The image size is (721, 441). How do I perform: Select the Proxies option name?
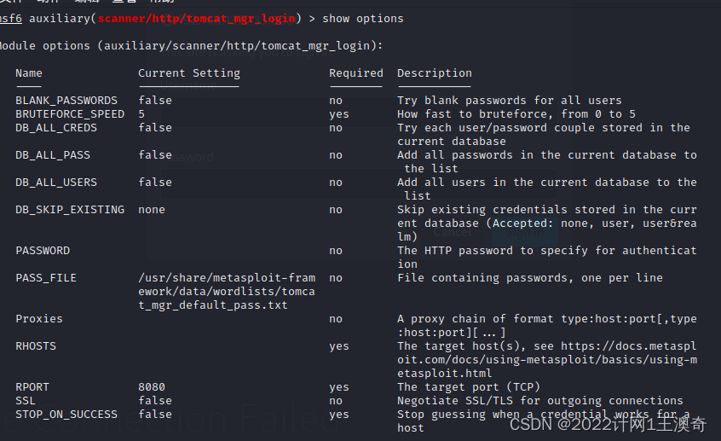(39, 318)
